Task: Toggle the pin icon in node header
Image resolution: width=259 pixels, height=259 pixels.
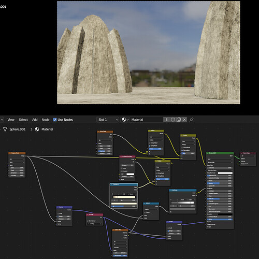Action: click(x=192, y=120)
